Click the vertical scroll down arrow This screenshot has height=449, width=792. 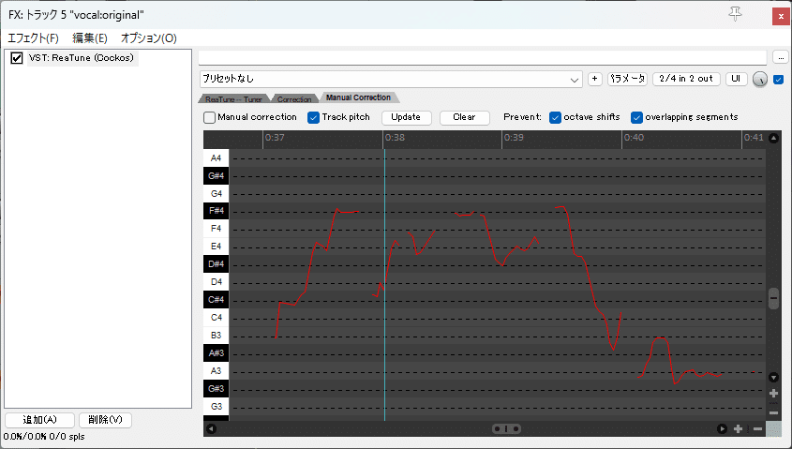[x=773, y=377]
